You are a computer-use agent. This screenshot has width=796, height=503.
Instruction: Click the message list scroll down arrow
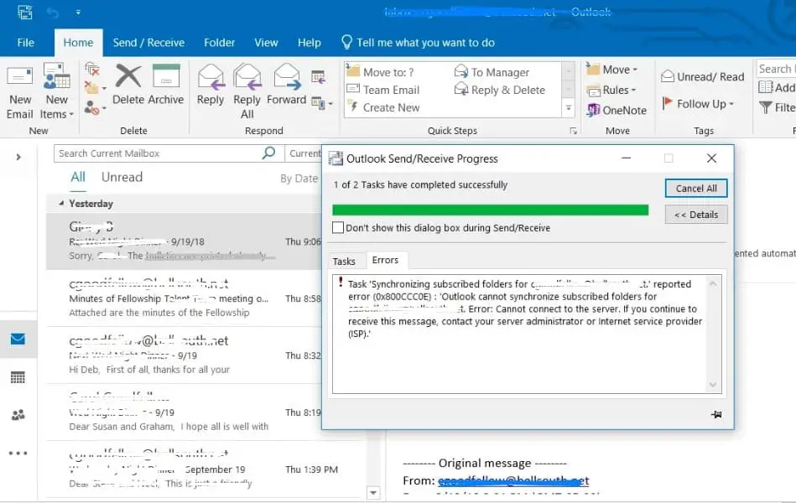click(373, 492)
